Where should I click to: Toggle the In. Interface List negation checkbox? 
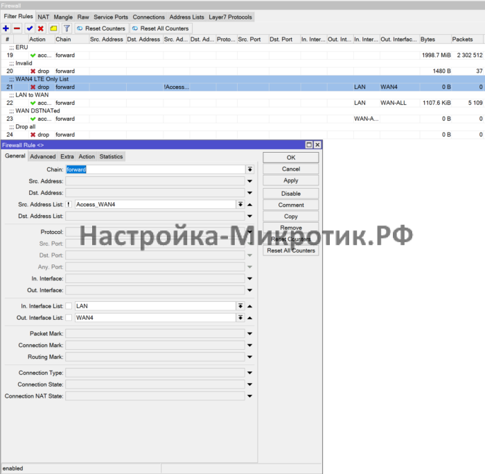click(x=69, y=306)
